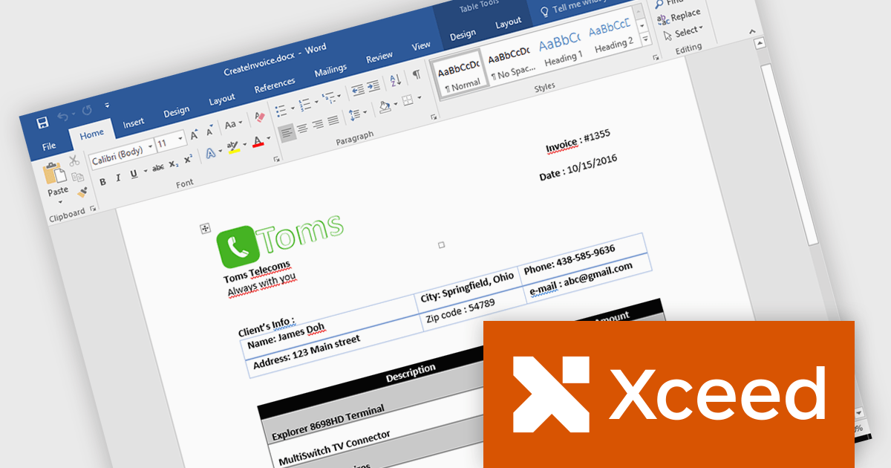Increase font size with Grow Font
891x468 pixels.
[194, 134]
